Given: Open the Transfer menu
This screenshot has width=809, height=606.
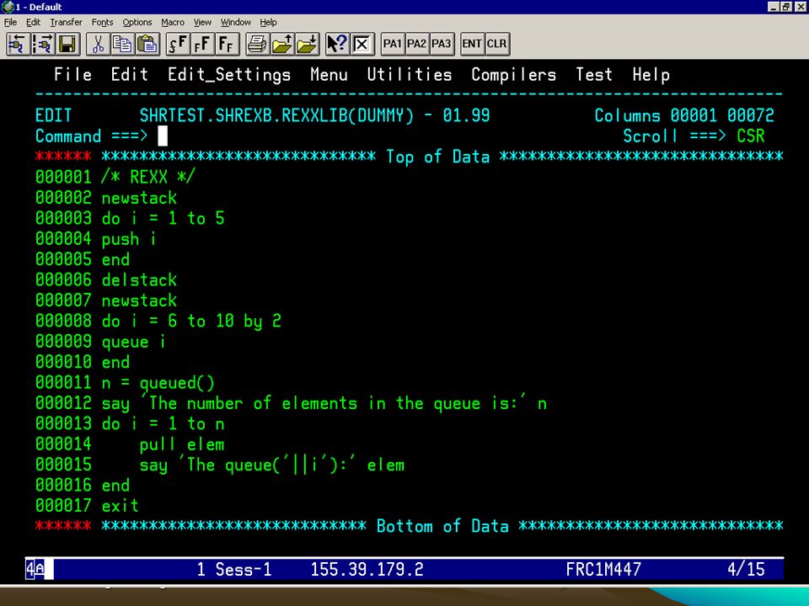Looking at the screenshot, I should tap(66, 22).
